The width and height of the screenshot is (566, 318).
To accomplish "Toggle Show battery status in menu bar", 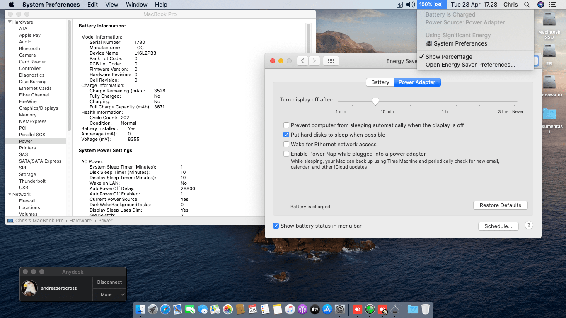I will coord(276,226).
